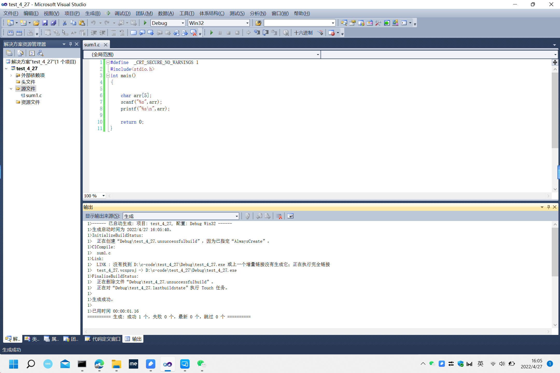Click the Save All icon
Viewport: 560px width, 373px height.
[x=53, y=23]
